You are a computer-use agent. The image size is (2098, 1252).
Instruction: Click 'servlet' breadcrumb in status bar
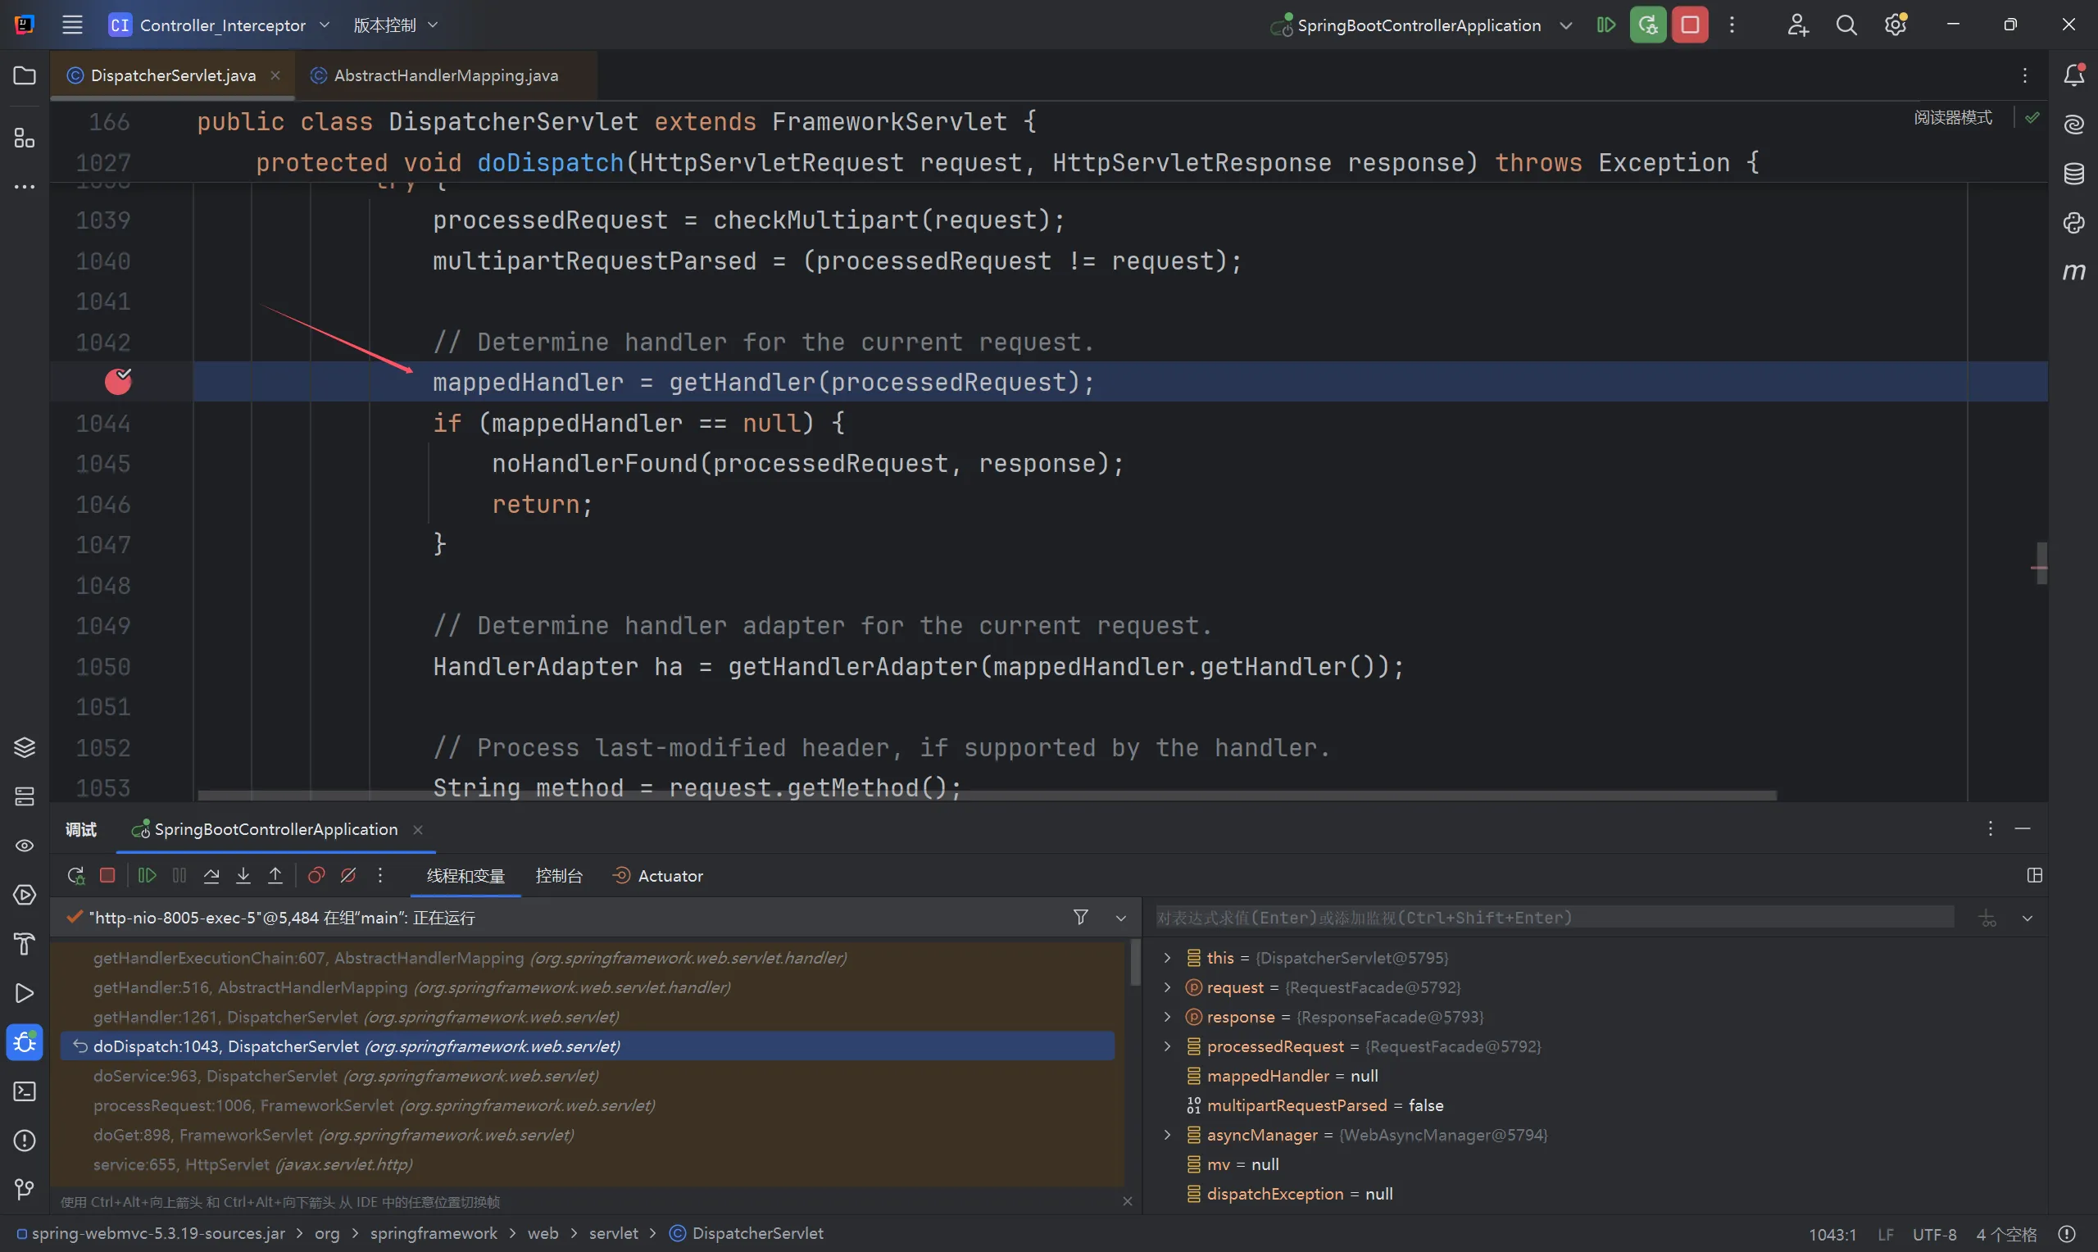tap(613, 1233)
